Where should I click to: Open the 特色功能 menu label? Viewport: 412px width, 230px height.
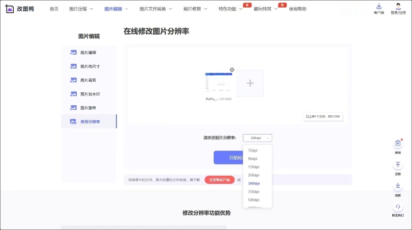pos(227,9)
